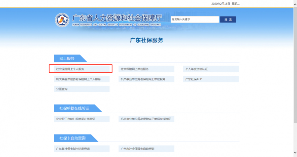Viewport: 297px width, 157px height.
Task: Open 个人年度资格认证 link
Action: (x=211, y=69)
